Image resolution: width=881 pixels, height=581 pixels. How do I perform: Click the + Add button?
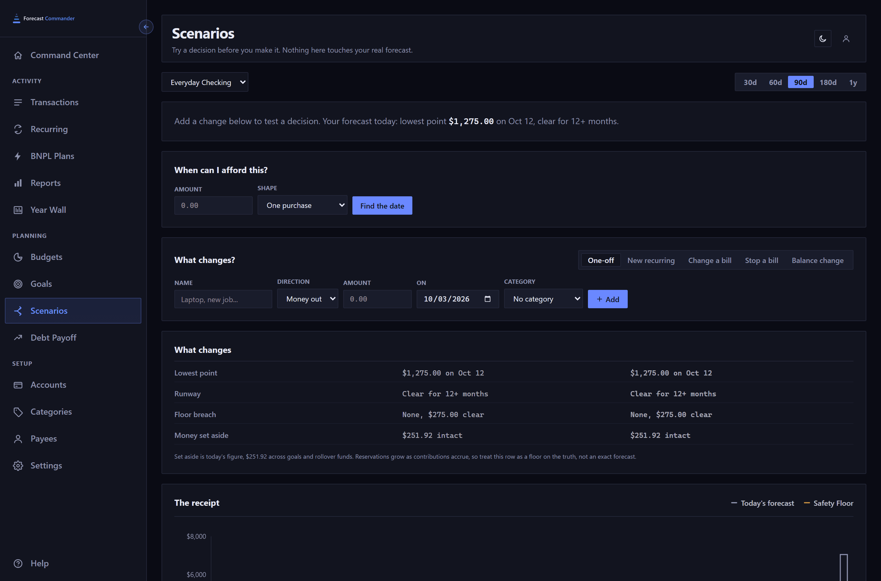[607, 299]
